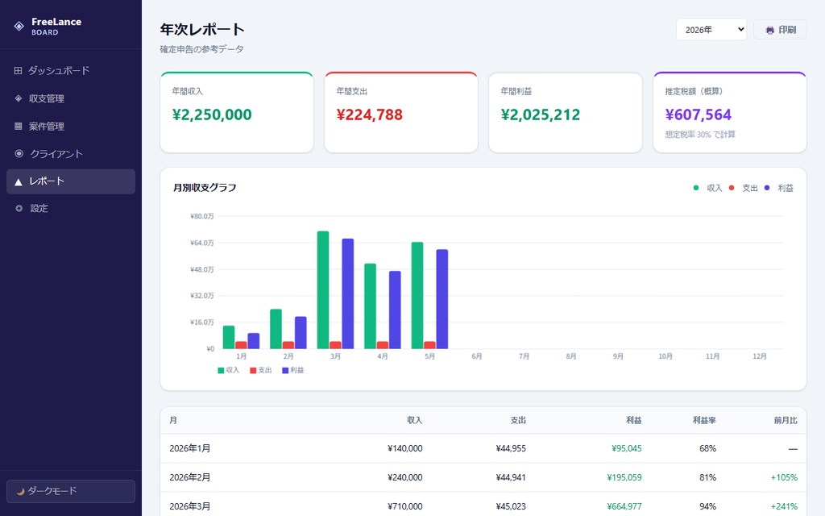Click the 2026年2月 row label
Screen dimensions: 825x516
pyautogui.click(x=190, y=477)
